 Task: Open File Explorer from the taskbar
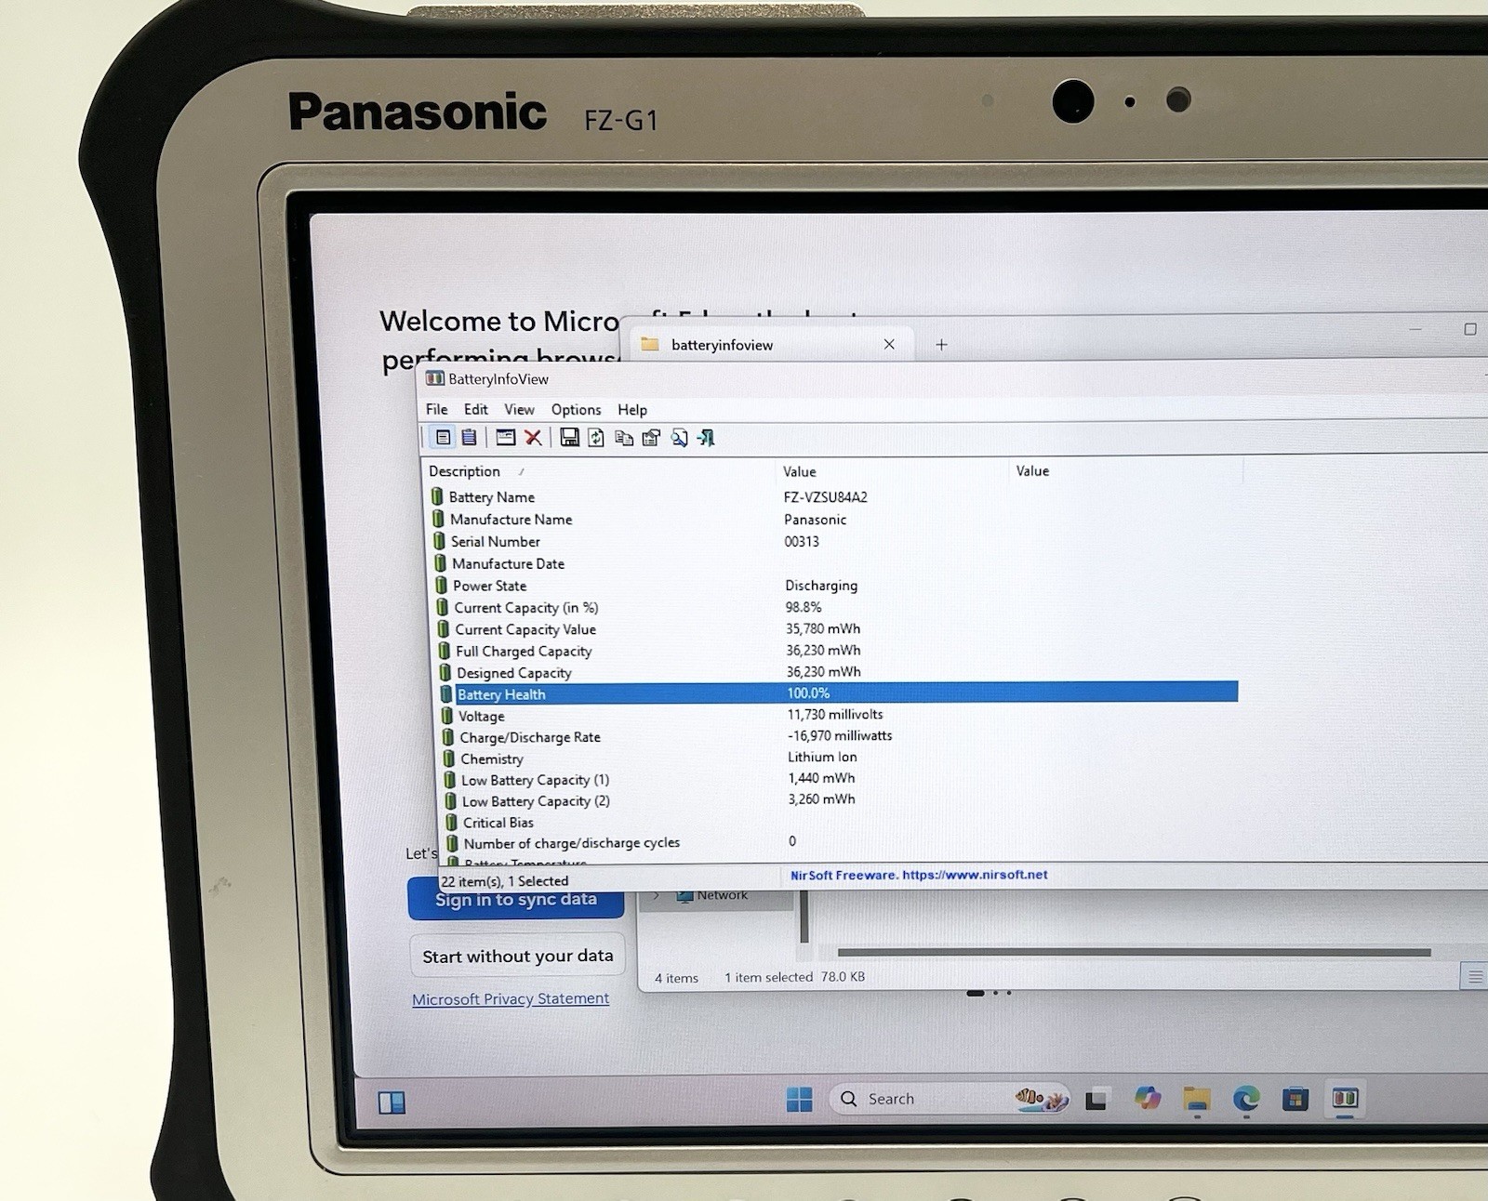[1197, 1100]
